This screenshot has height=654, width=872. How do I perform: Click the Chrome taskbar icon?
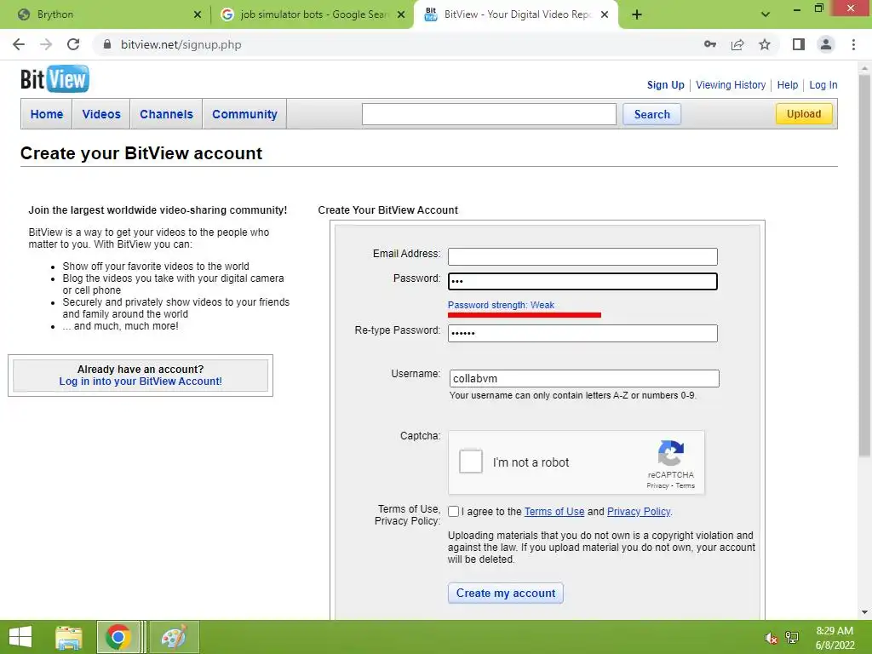[x=118, y=637]
